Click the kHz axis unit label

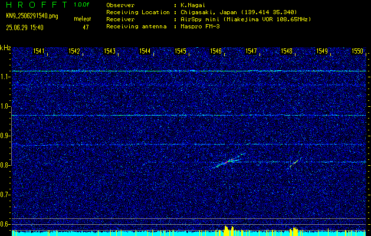point(5,48)
